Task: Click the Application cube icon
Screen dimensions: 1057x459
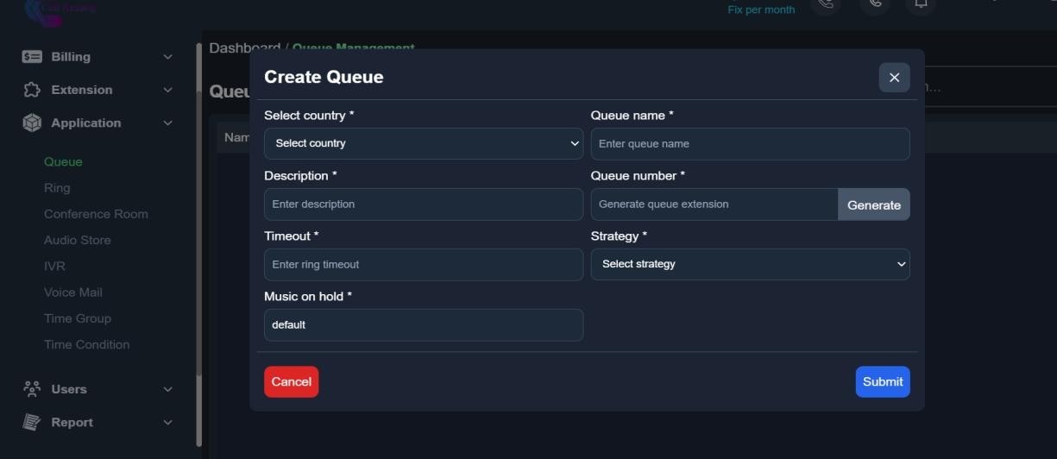Action: pyautogui.click(x=32, y=123)
